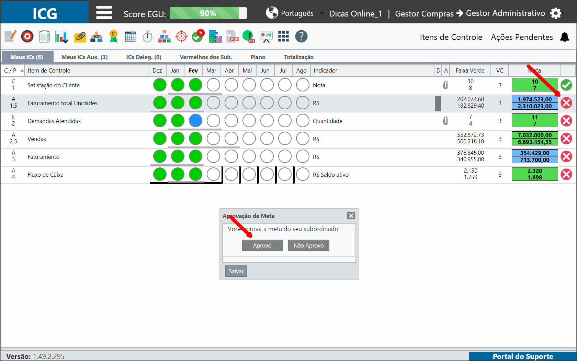Viewport: 577px width, 361px height.
Task: Click the stopwatch timer icon
Action: [x=147, y=36]
